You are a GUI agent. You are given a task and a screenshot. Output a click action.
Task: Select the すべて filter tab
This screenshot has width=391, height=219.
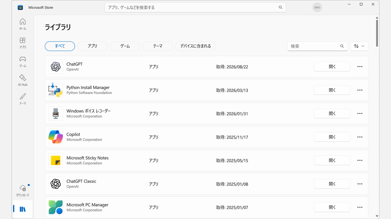[x=60, y=46]
